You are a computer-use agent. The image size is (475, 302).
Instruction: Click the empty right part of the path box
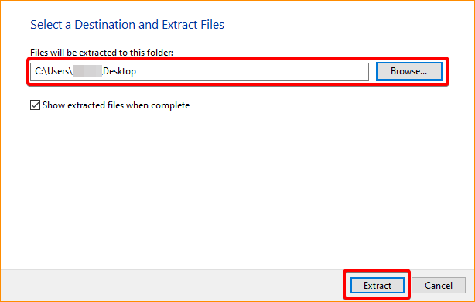[x=251, y=71]
